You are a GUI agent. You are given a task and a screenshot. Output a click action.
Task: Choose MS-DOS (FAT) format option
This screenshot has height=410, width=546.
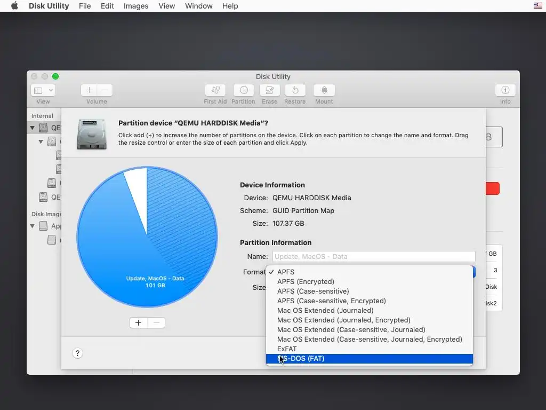[370, 359]
